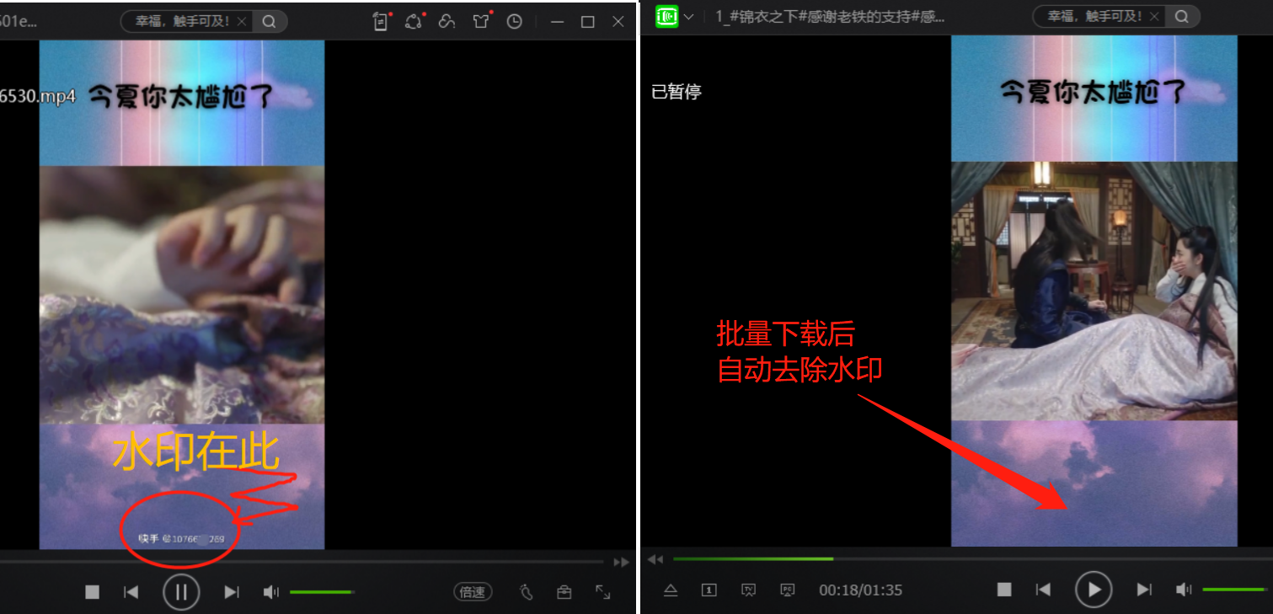Click the phone transfer icon in left player

point(382,22)
